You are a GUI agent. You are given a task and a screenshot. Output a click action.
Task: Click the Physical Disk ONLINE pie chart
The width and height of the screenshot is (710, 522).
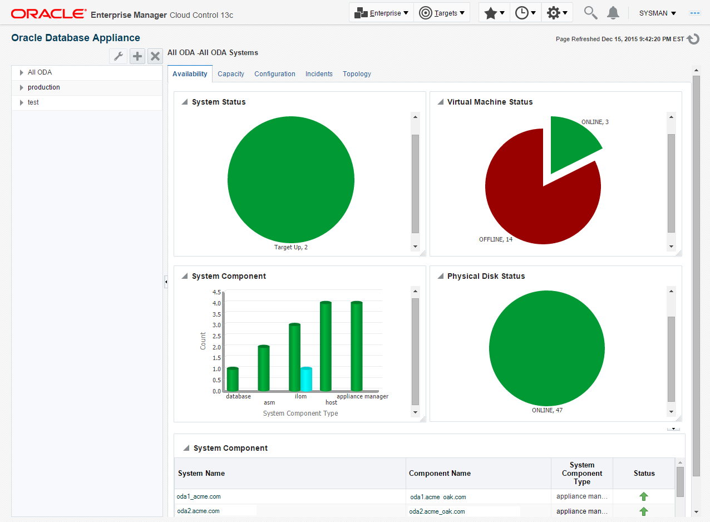546,348
